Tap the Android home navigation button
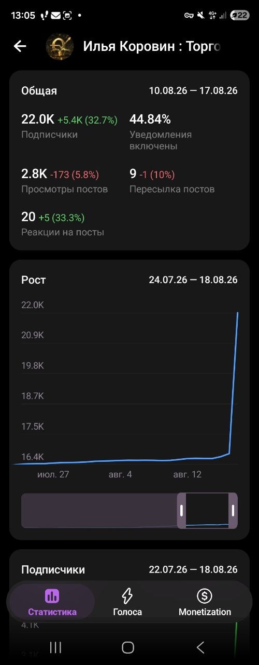Viewport: 259px width, 665px height. (x=128, y=647)
